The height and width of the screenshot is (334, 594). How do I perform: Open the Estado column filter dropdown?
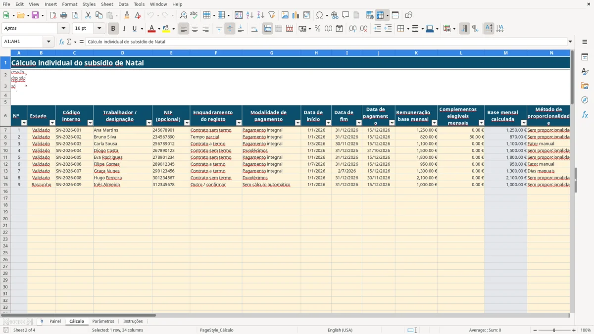[x=52, y=123]
